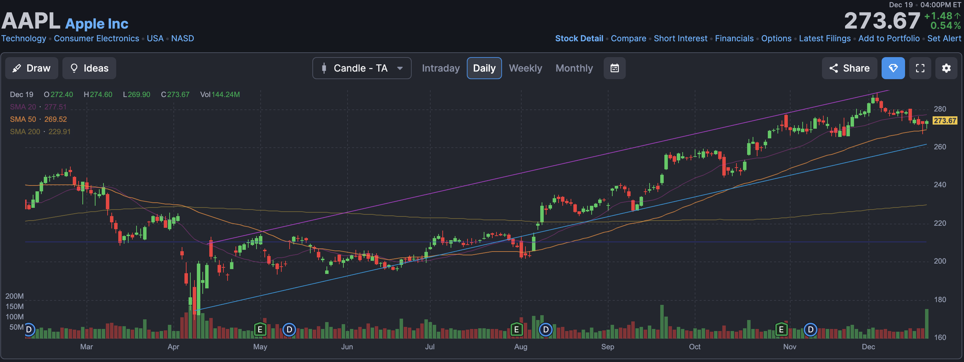Open the Compare link

(x=628, y=39)
